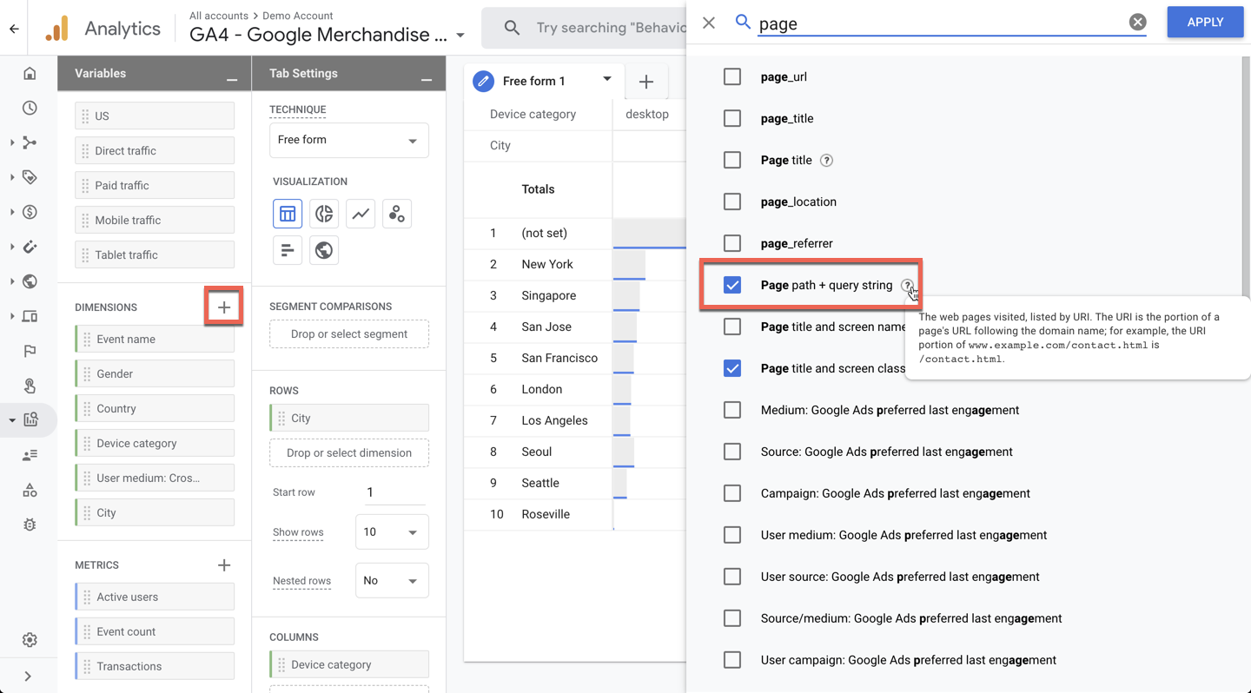Viewport: 1251px width, 693px height.
Task: Open the Technique Free form dropdown
Action: 349,140
